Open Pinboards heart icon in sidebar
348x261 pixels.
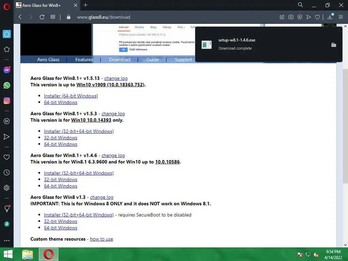pyautogui.click(x=7, y=157)
